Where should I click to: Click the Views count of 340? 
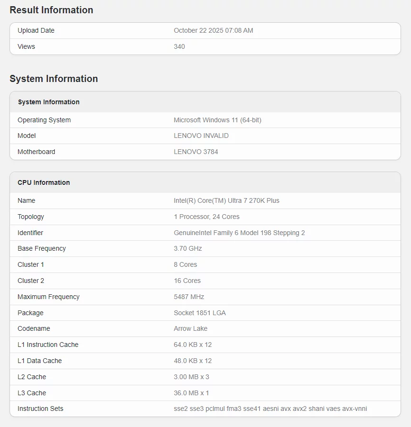(x=179, y=46)
